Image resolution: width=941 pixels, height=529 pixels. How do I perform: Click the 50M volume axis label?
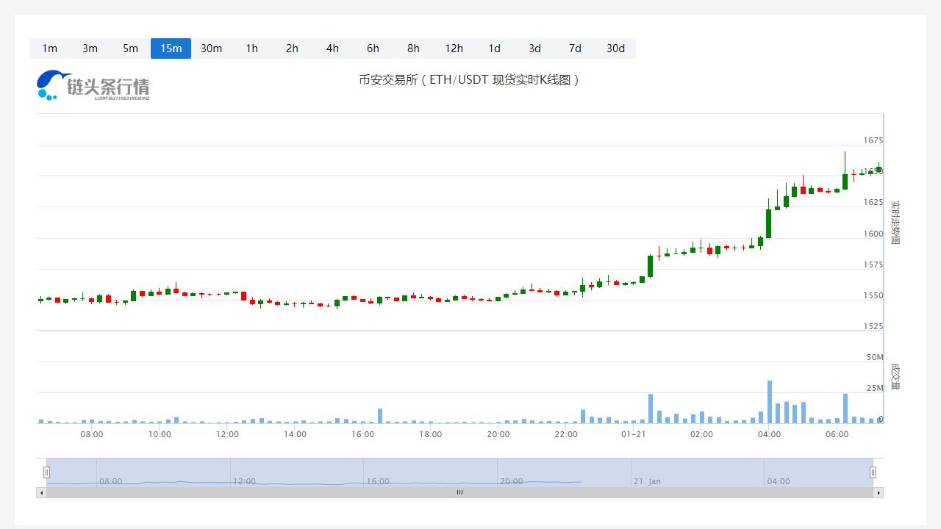point(875,357)
